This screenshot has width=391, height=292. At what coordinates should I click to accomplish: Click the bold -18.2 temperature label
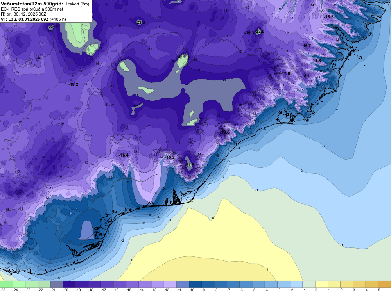[x=74, y=84]
